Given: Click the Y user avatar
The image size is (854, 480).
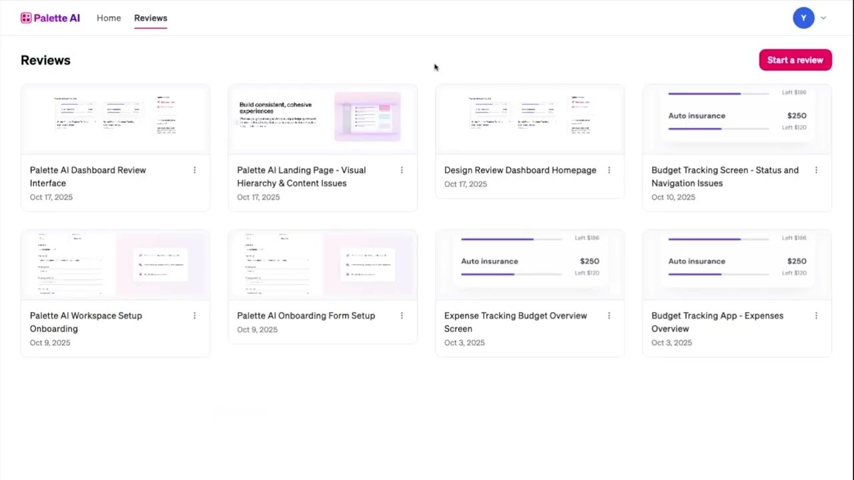Looking at the screenshot, I should tap(803, 18).
